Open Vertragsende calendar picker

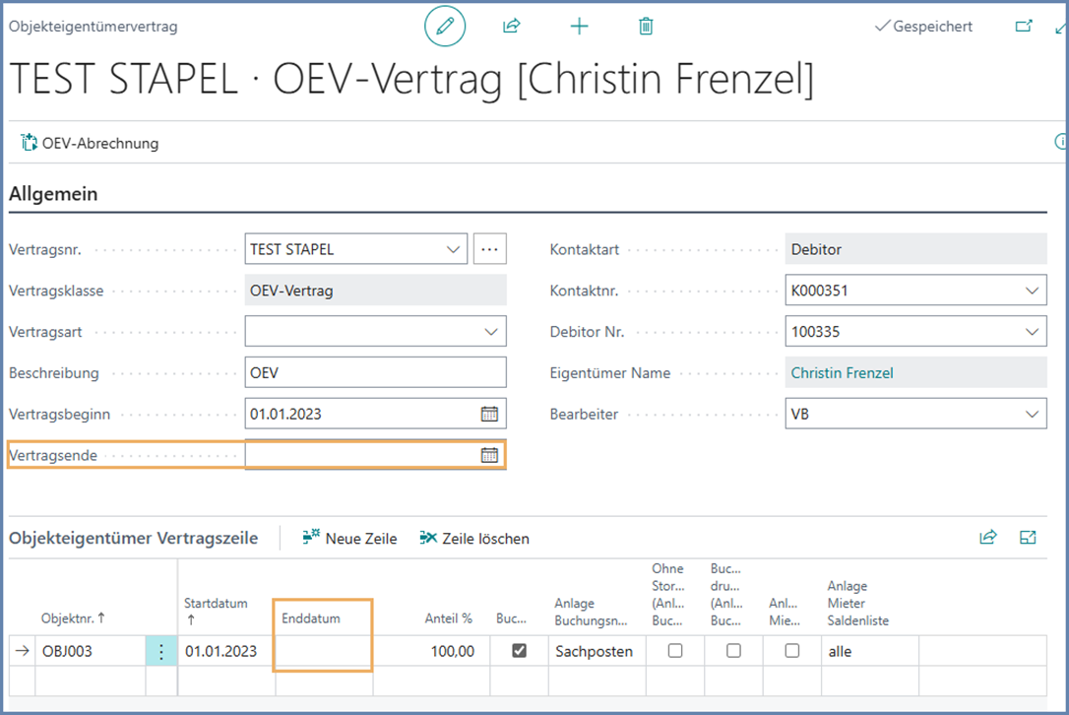pos(489,455)
